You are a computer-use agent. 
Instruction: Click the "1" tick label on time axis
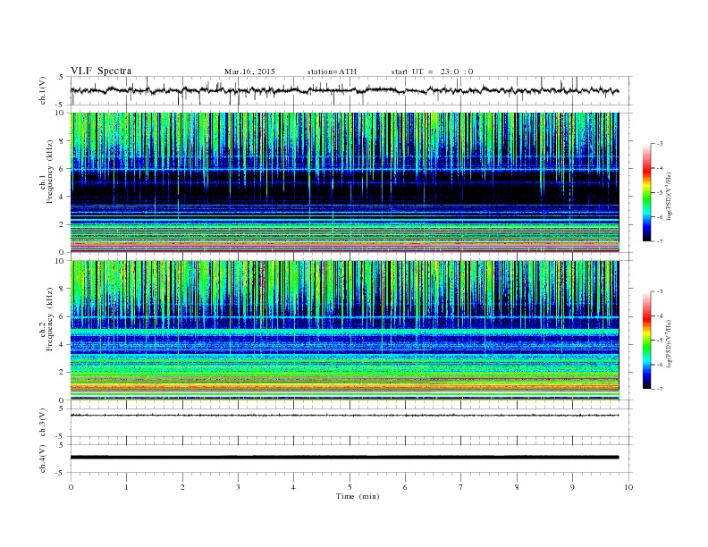[x=126, y=487]
